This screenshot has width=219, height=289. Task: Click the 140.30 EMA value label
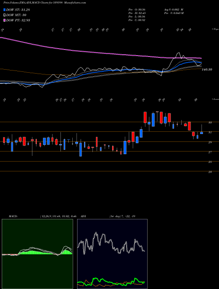[x=207, y=70]
